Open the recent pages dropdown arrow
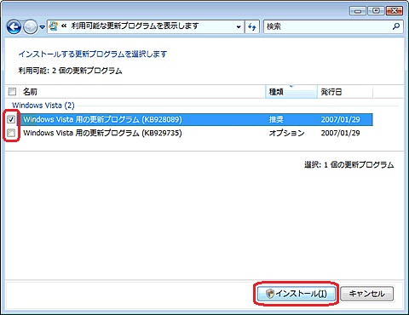This screenshot has width=409, height=315. (x=42, y=27)
